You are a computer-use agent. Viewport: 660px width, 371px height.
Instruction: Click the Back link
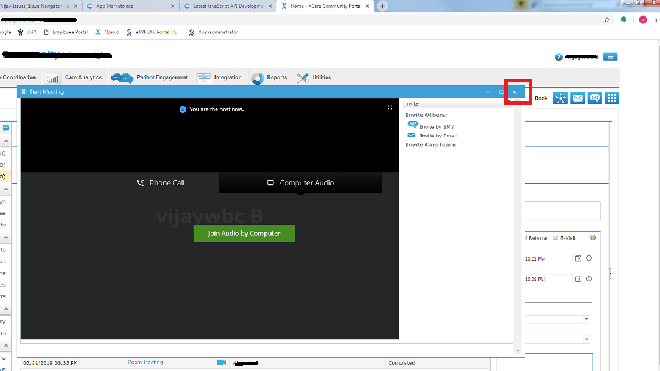541,98
